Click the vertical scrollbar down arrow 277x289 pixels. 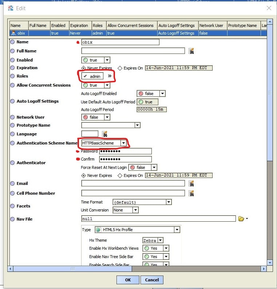point(270,263)
